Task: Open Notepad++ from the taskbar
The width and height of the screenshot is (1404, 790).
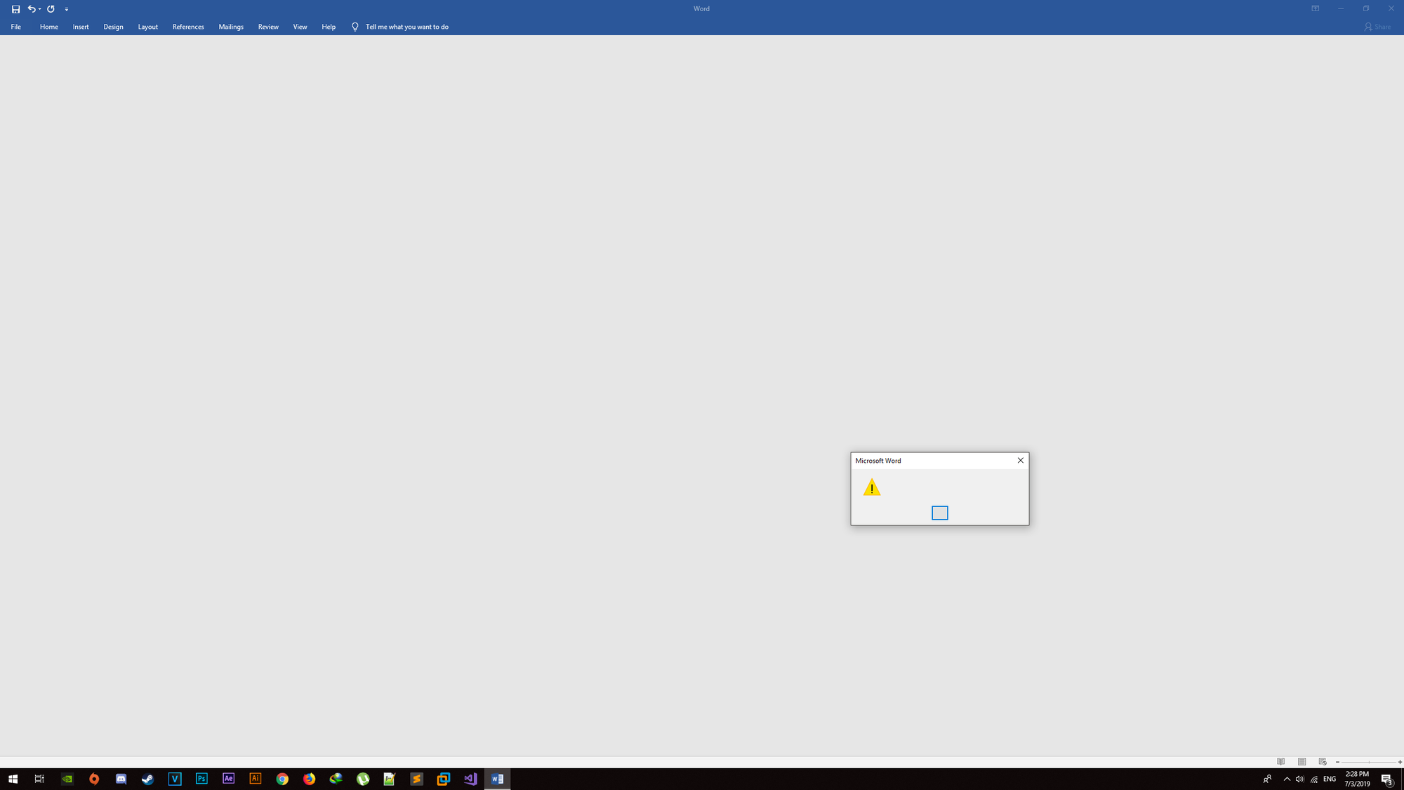Action: 390,779
